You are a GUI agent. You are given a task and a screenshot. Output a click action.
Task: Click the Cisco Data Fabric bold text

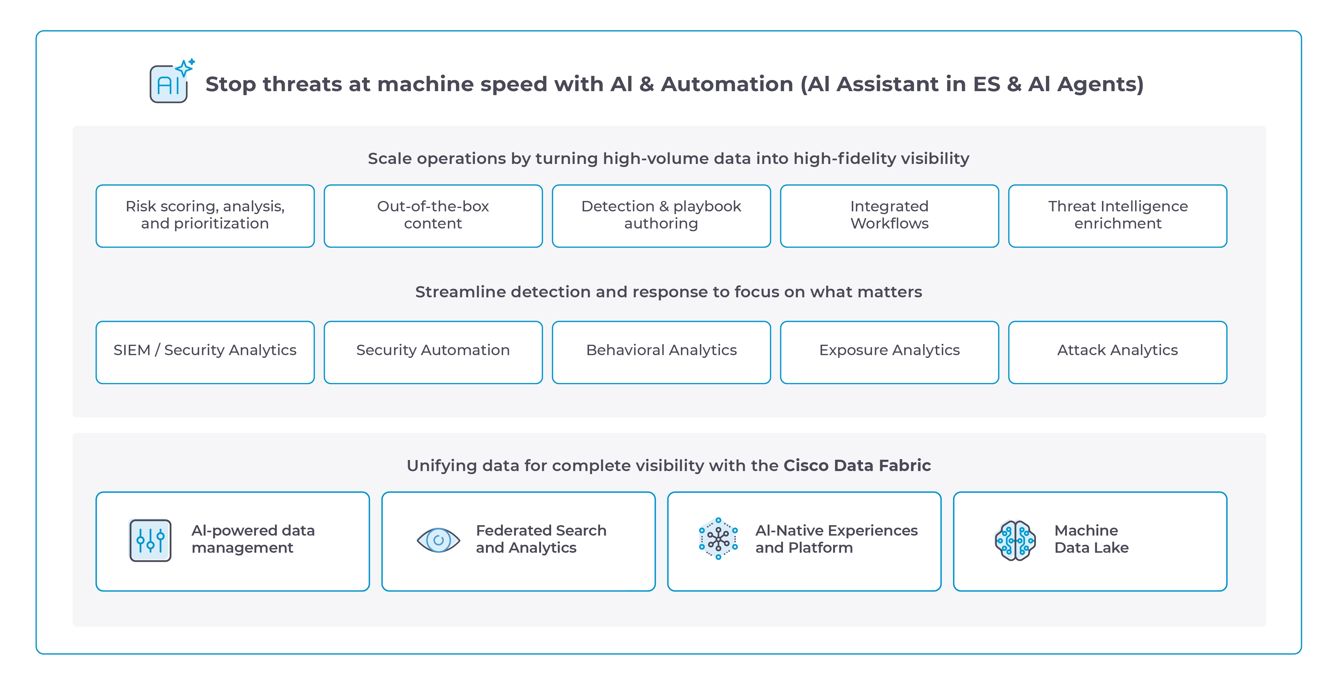click(x=857, y=465)
